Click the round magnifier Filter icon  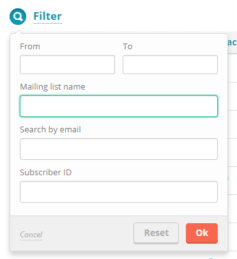pyautogui.click(x=18, y=17)
